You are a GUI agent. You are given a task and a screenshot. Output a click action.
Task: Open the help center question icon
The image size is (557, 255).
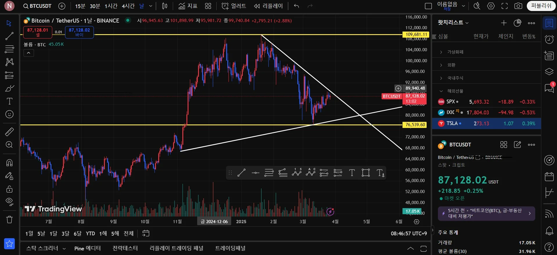point(549,247)
